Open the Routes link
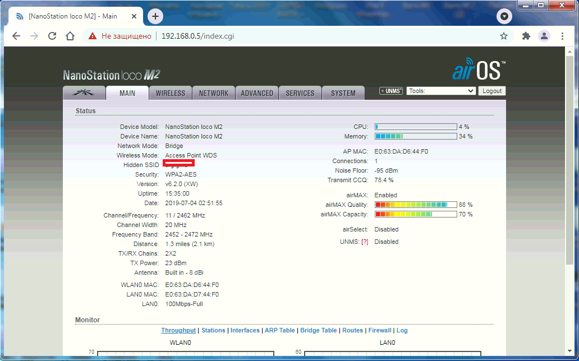The width and height of the screenshot is (579, 361). click(352, 330)
